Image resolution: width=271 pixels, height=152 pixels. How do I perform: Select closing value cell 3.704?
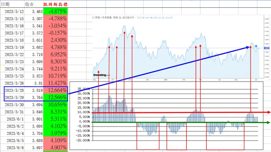coord(34,133)
